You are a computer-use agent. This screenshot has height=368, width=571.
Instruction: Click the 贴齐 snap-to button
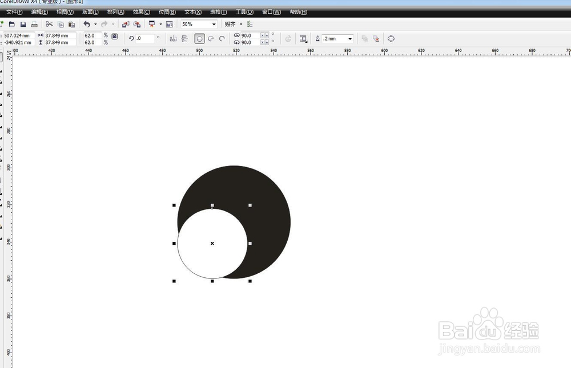pos(230,25)
